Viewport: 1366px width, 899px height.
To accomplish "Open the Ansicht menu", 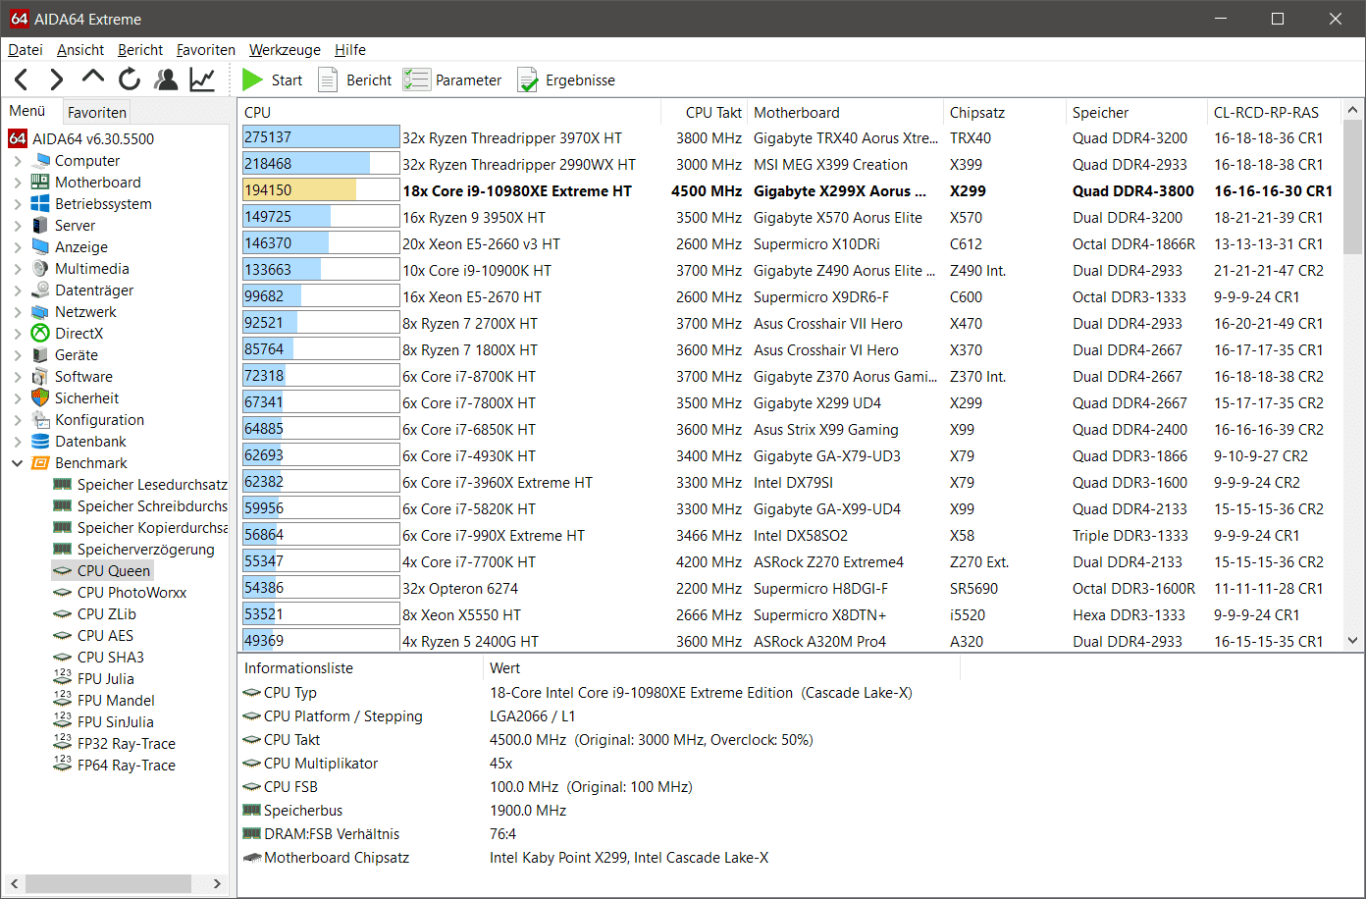I will coord(80,49).
